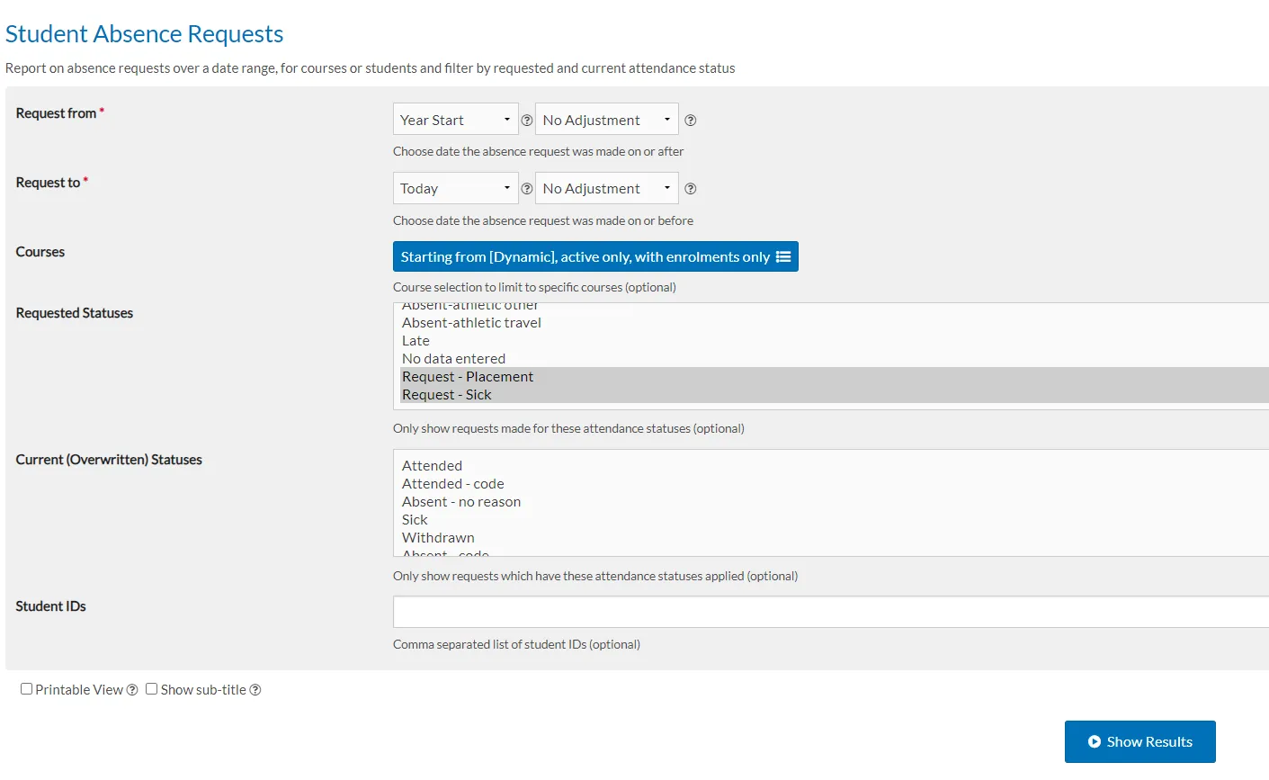
Task: Select 'Withdrawn' current status
Action: click(x=835, y=538)
